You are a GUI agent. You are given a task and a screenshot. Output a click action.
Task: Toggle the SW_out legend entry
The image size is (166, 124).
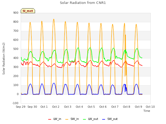pos(110,119)
